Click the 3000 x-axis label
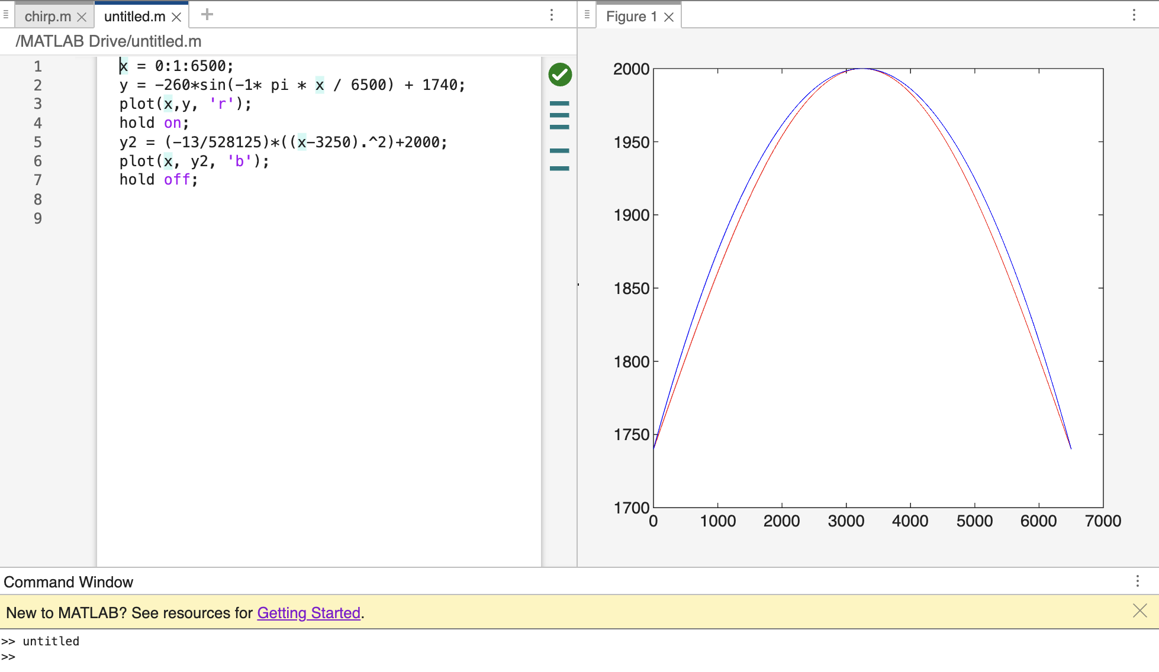The image size is (1159, 672). 846,521
